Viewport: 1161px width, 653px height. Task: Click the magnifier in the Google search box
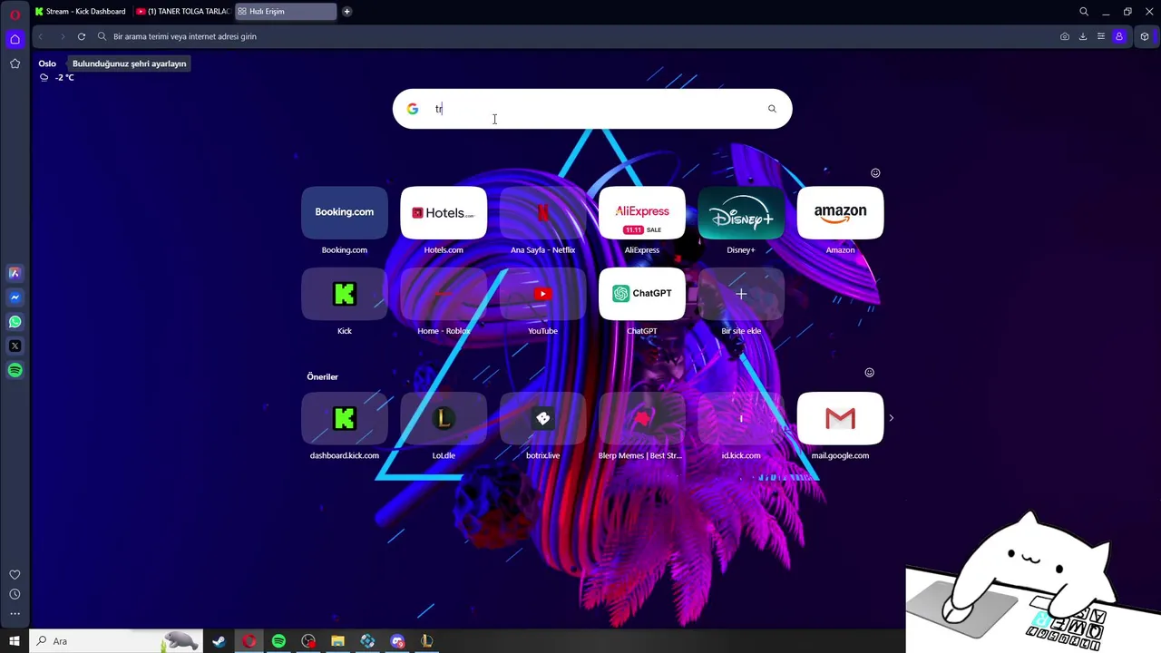coord(772,109)
